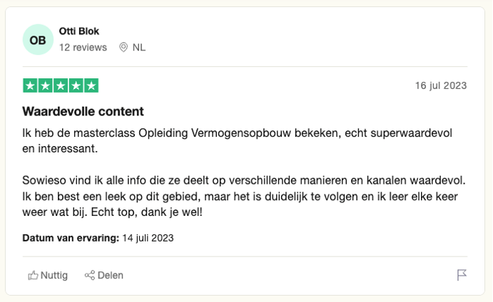This screenshot has width=493, height=302.
Task: Click the OB reviewer avatar
Action: [x=38, y=40]
